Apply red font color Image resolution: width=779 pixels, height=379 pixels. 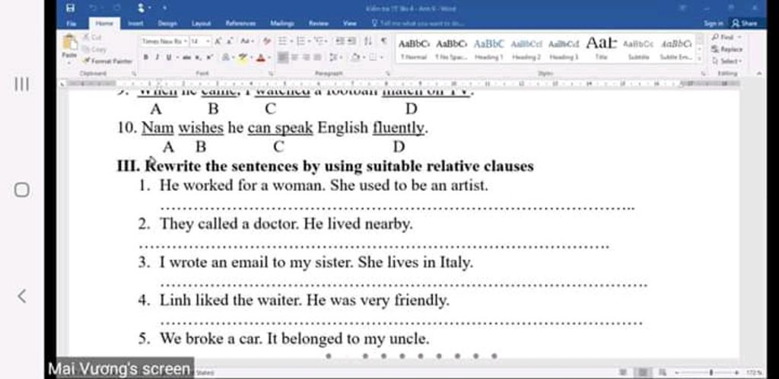coord(262,58)
